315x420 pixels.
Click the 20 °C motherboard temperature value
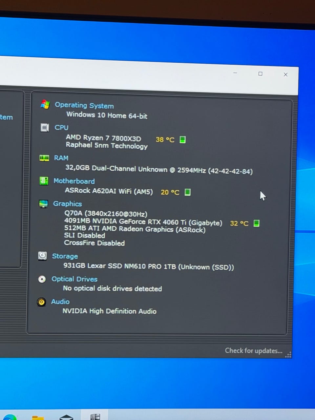(x=170, y=192)
